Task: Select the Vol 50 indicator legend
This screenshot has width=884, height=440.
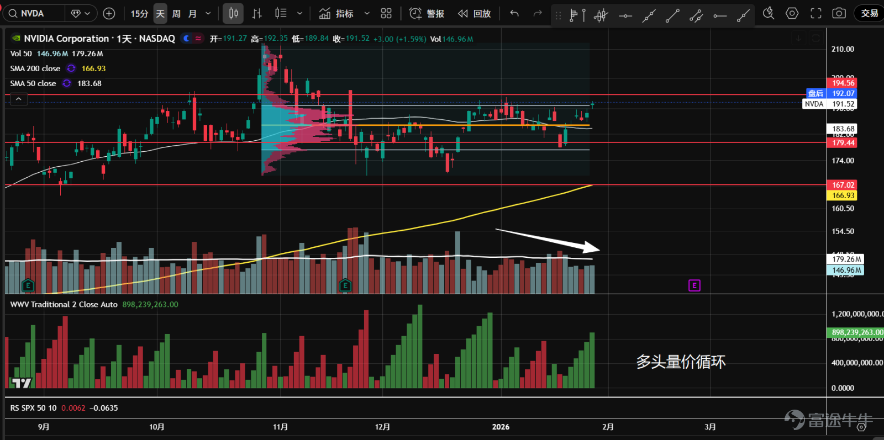Action: pyautogui.click(x=21, y=54)
